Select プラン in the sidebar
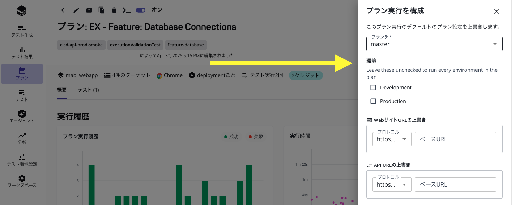This screenshot has width=512, height=205. [22, 74]
